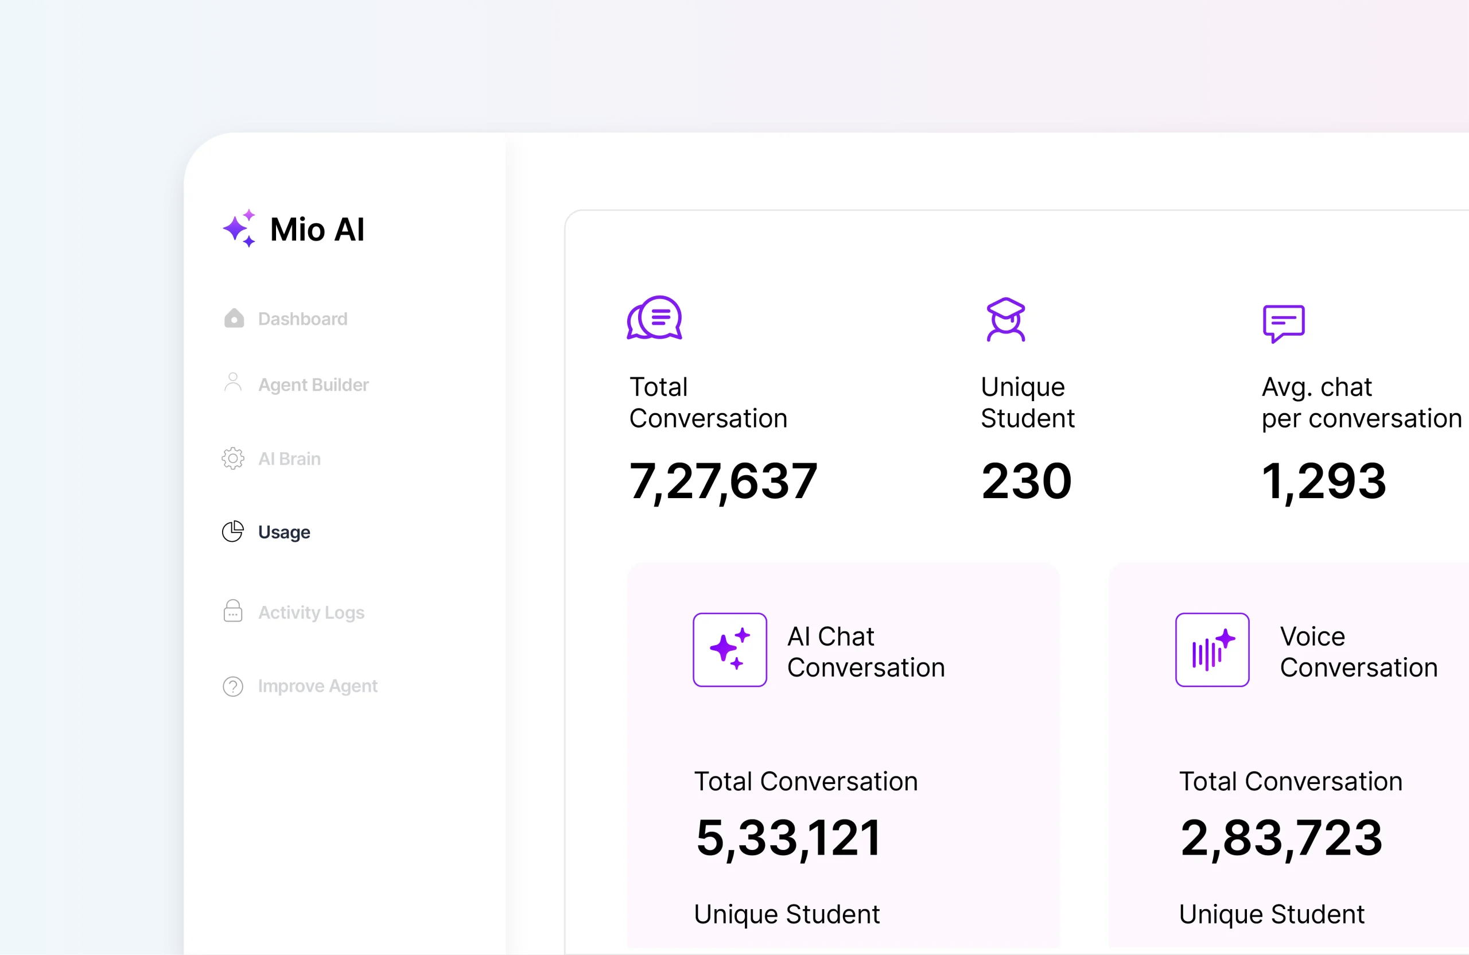The width and height of the screenshot is (1469, 955).
Task: Select AI Brain in the sidebar
Action: click(x=289, y=459)
